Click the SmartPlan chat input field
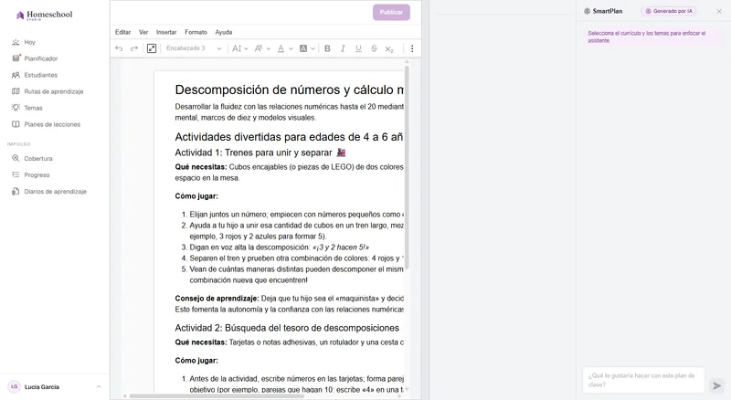 pos(643,380)
